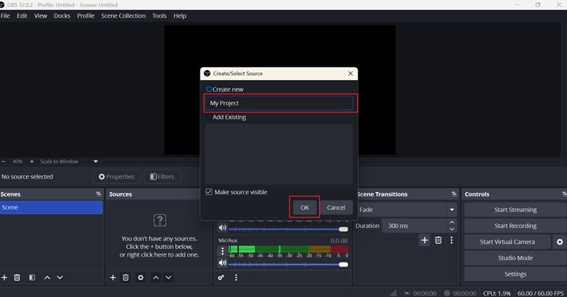Image resolution: width=567 pixels, height=297 pixels.
Task: Pop out the Scenes dock icon
Action: [99, 194]
